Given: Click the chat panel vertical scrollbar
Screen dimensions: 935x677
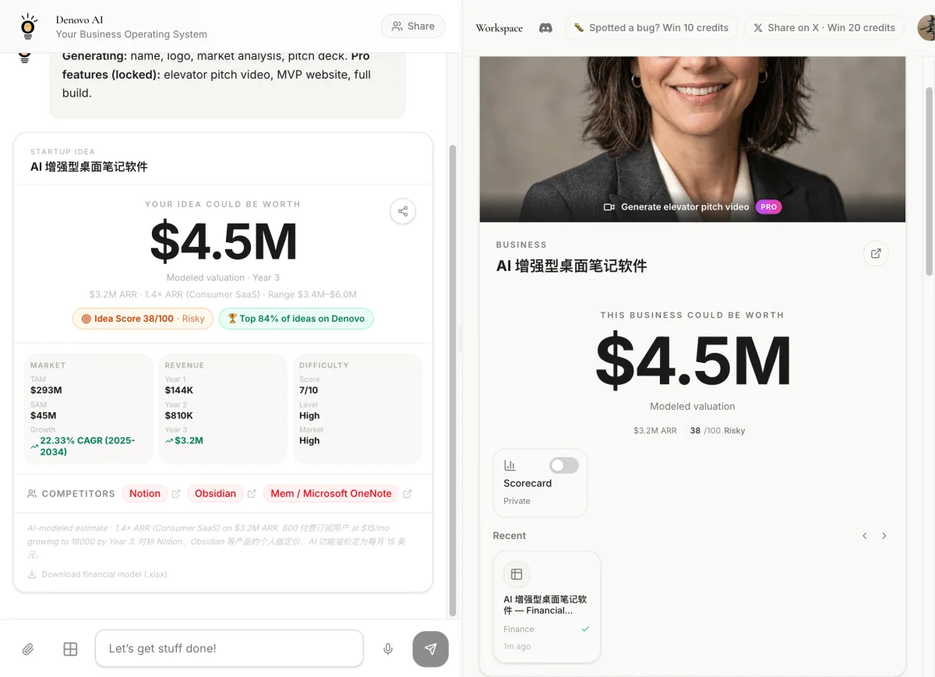Looking at the screenshot, I should [x=453, y=380].
